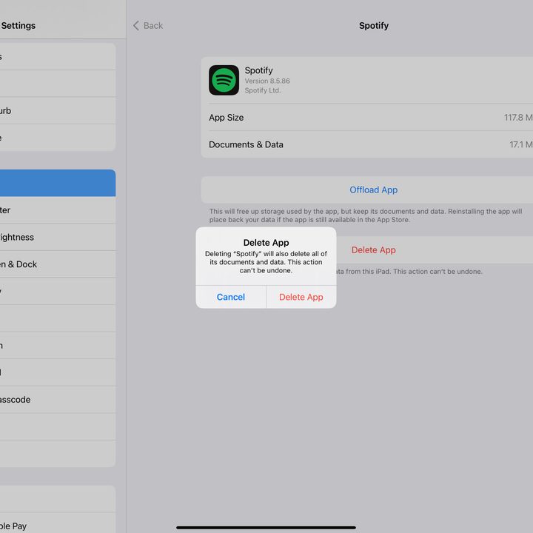Open sidebar item ending in 'ple Pay'

coord(58,525)
